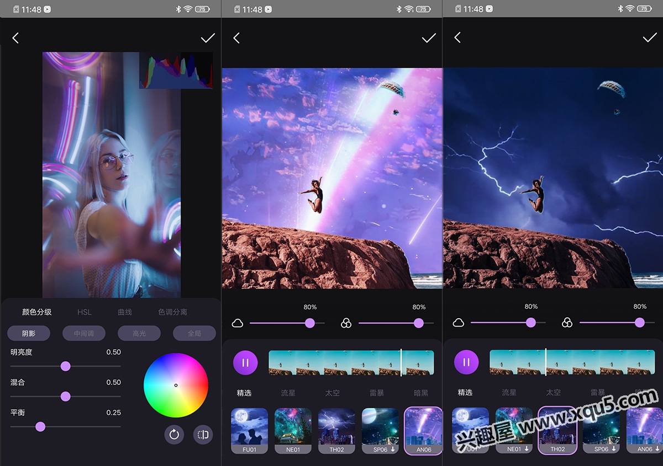
Task: Tap the before/after compare icon
Action: pos(203,435)
